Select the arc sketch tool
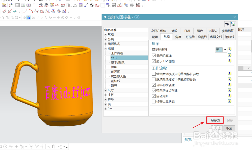 point(31,11)
